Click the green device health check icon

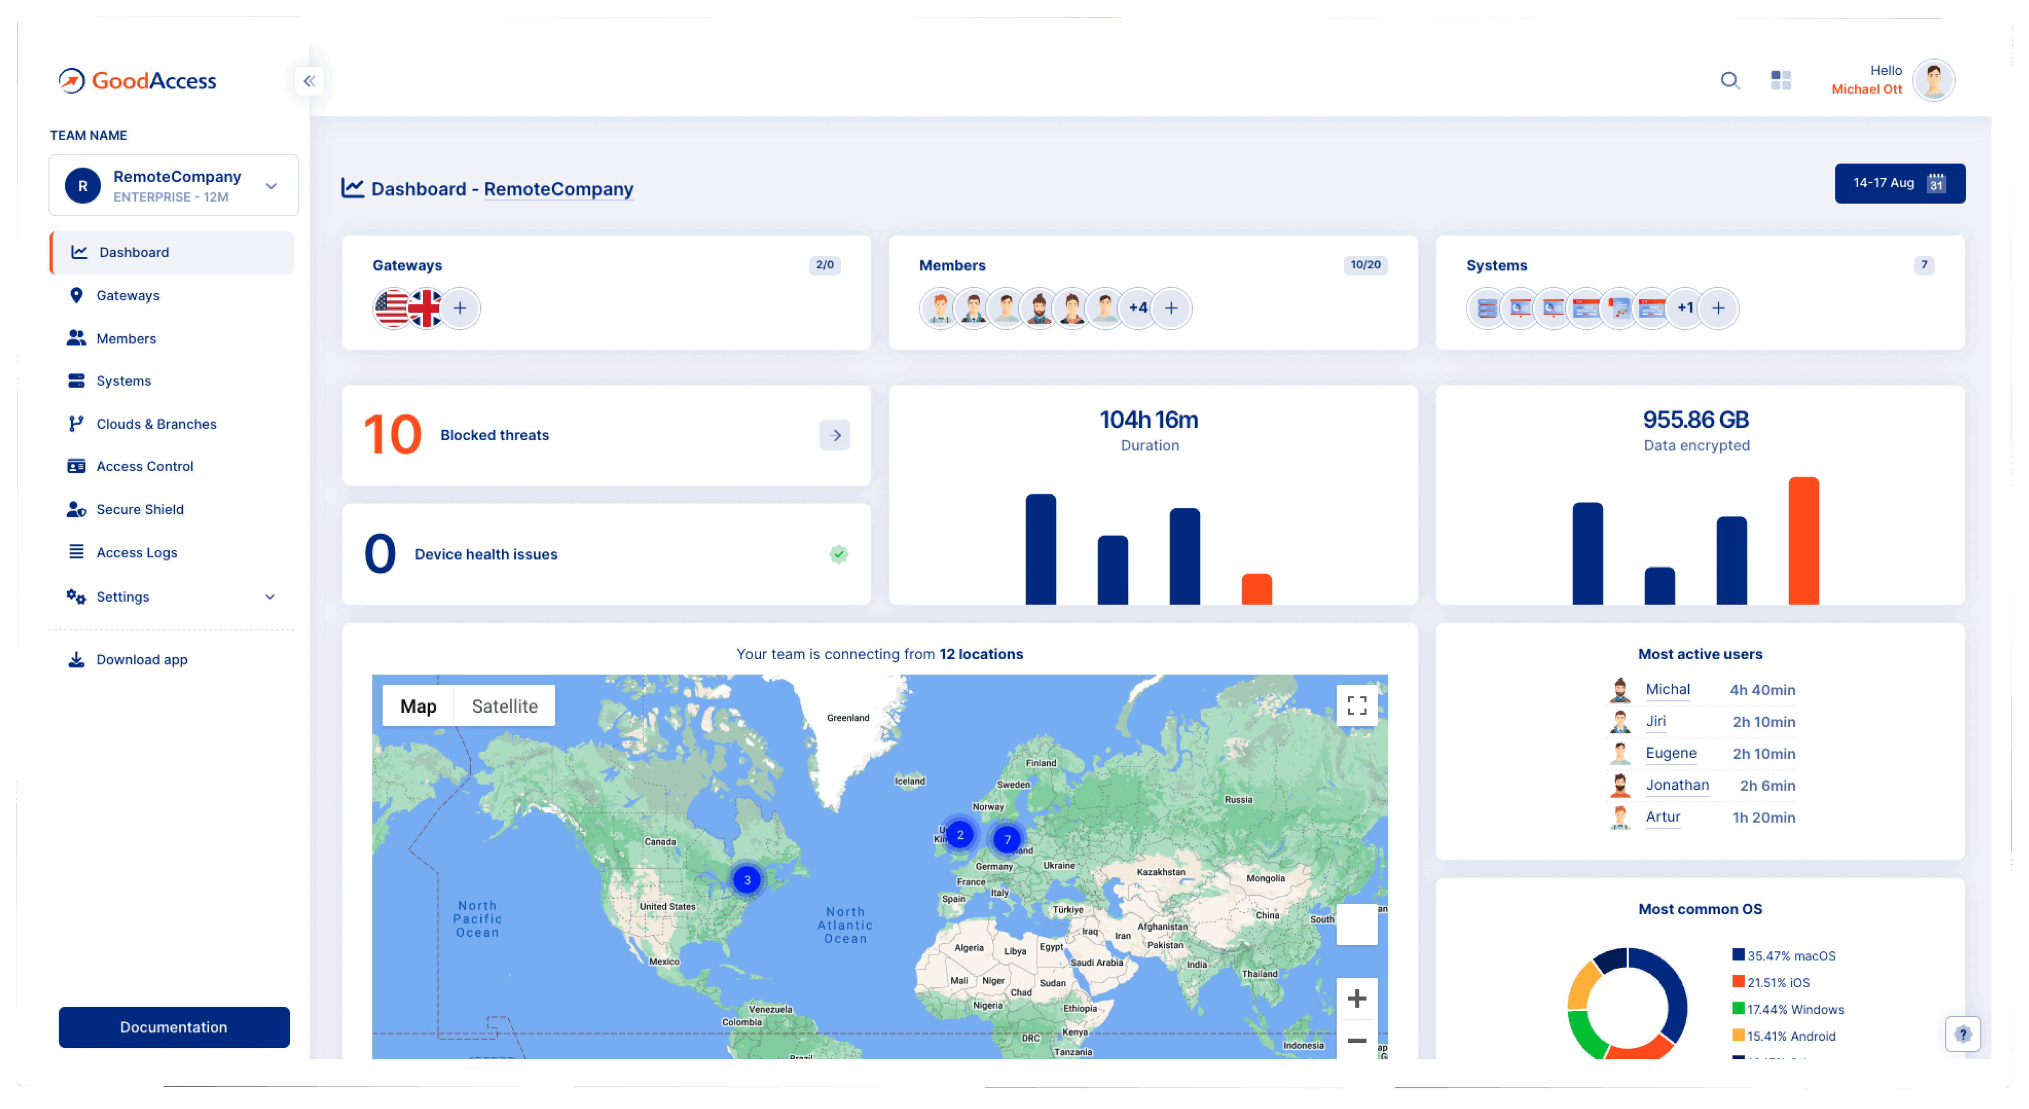click(x=839, y=554)
